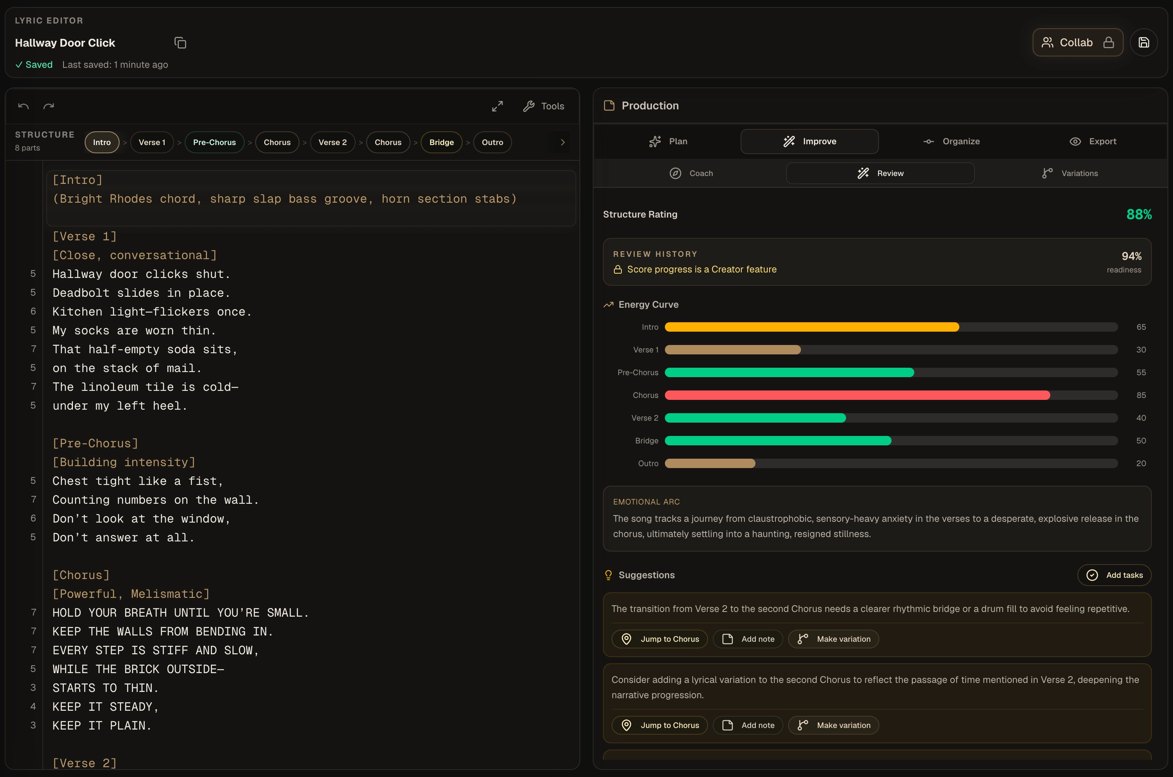The image size is (1173, 777).
Task: Select the Bridge structure chip
Action: pos(441,142)
